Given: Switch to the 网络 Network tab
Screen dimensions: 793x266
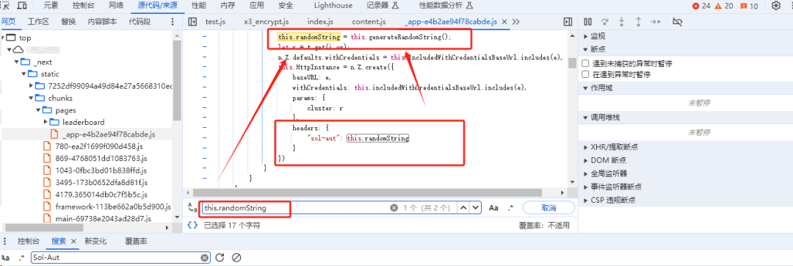Looking at the screenshot, I should click(x=116, y=6).
